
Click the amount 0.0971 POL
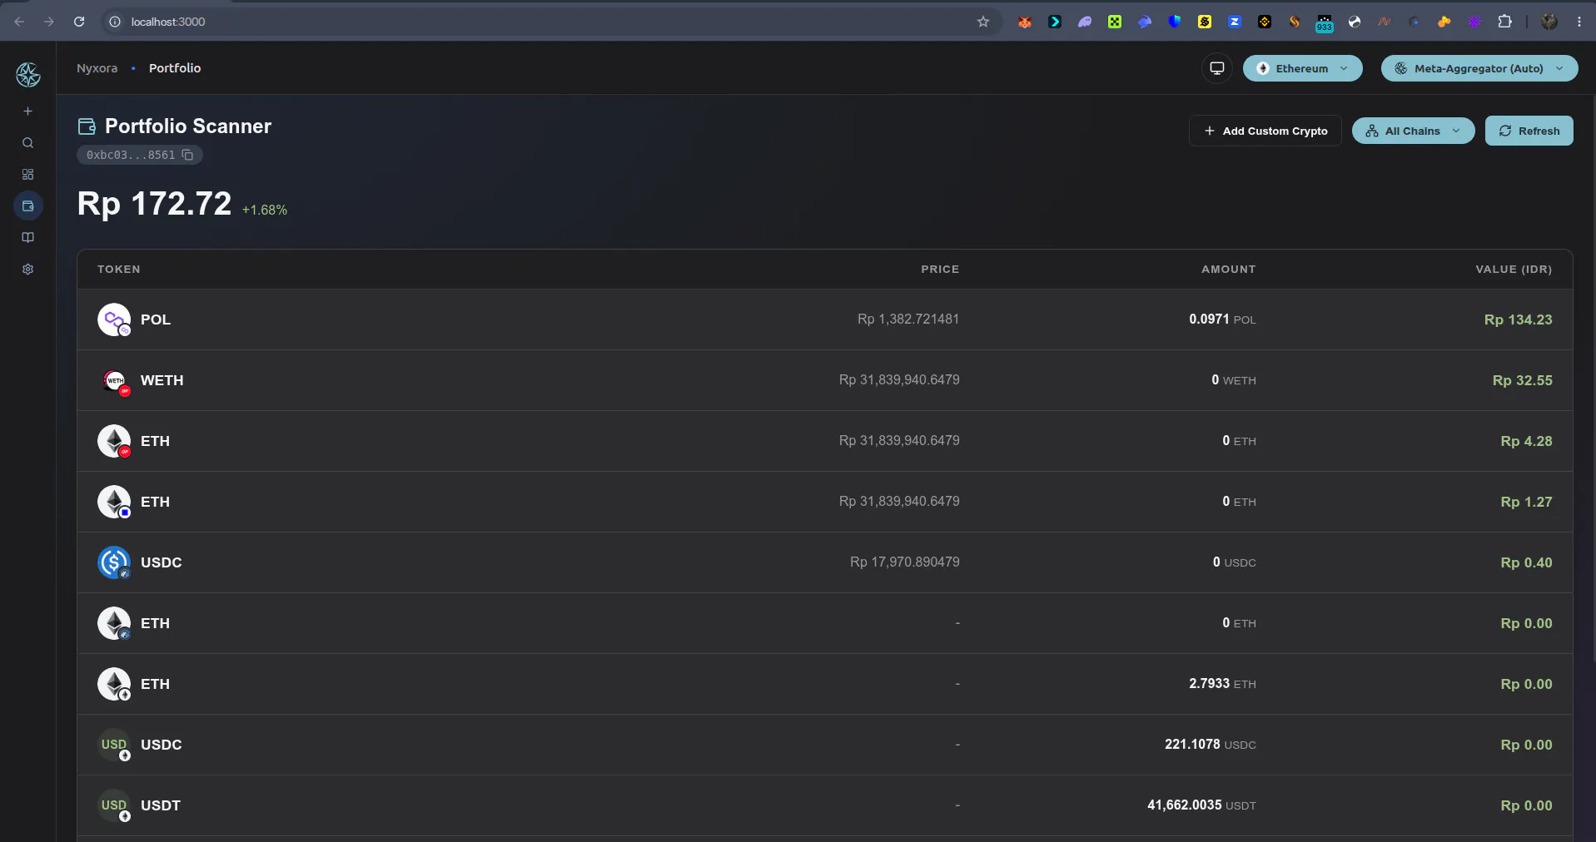[1222, 319]
